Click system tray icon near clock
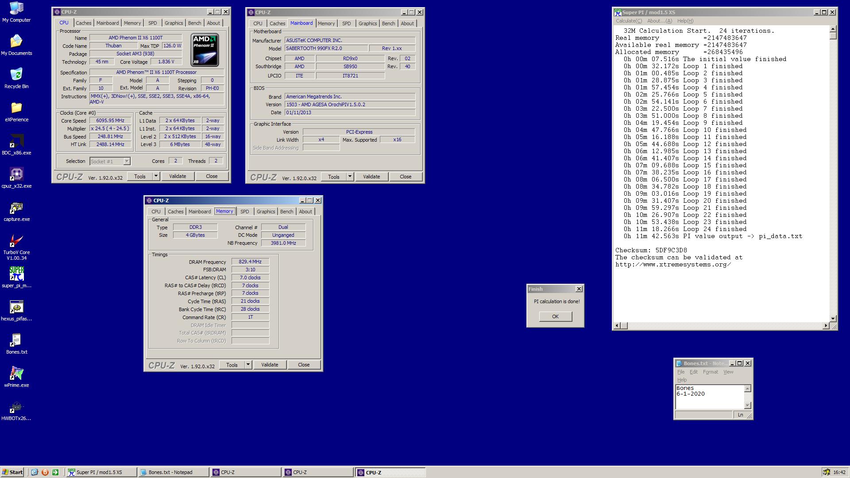 click(826, 472)
